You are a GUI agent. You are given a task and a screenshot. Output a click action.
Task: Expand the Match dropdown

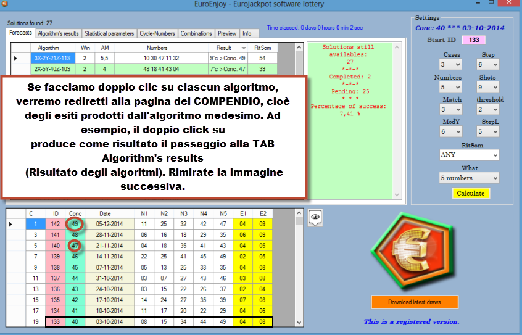[451, 109]
